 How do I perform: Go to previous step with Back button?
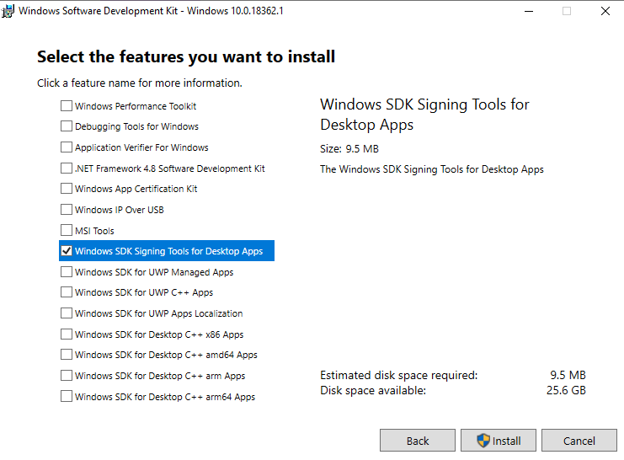pyautogui.click(x=418, y=441)
